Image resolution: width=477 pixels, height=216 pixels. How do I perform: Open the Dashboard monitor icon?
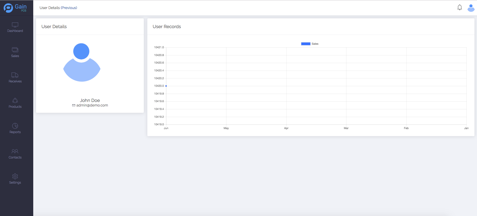coord(15,25)
